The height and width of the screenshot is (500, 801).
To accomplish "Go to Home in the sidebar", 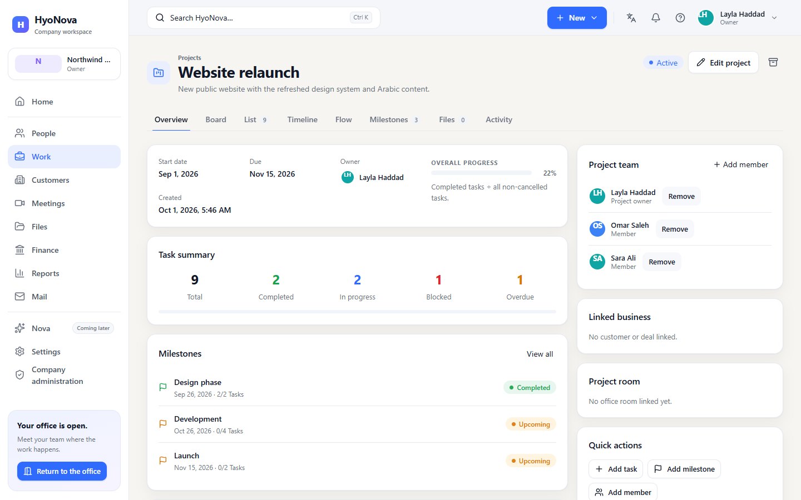I will click(x=64, y=102).
